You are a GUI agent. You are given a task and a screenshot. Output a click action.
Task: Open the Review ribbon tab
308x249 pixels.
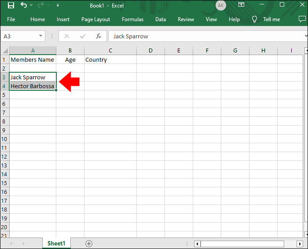[186, 19]
